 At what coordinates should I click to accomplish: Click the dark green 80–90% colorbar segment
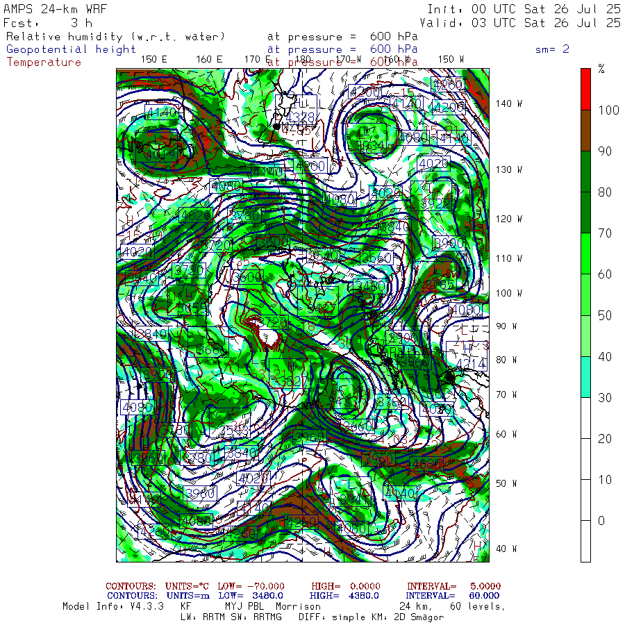[585, 172]
